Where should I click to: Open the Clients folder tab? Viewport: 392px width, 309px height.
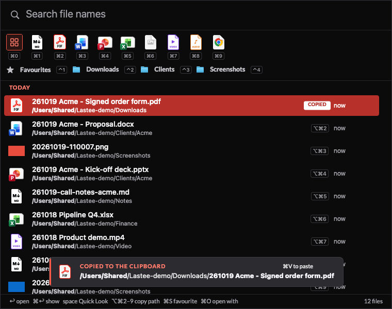pyautogui.click(x=164, y=70)
